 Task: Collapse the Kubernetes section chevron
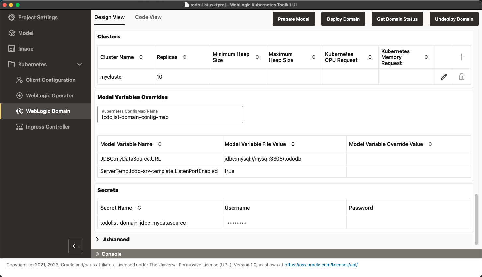point(79,64)
